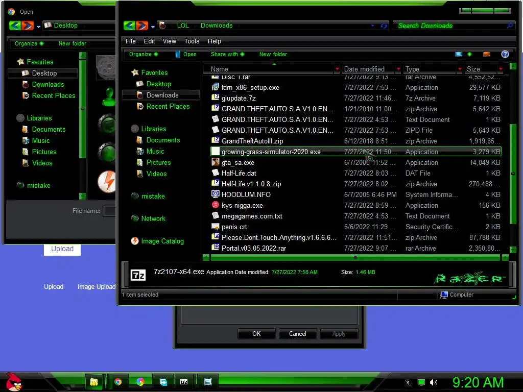Select Half-Life.v1.1.0.8.zip file
Image resolution: width=523 pixels, height=392 pixels.
pos(356,184)
